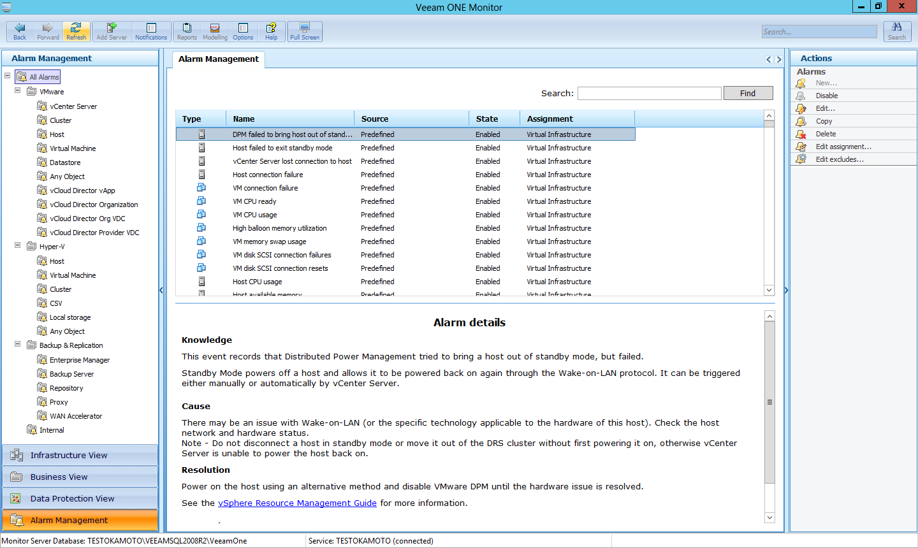
Task: Click the Back toolbar icon
Action: pyautogui.click(x=20, y=31)
